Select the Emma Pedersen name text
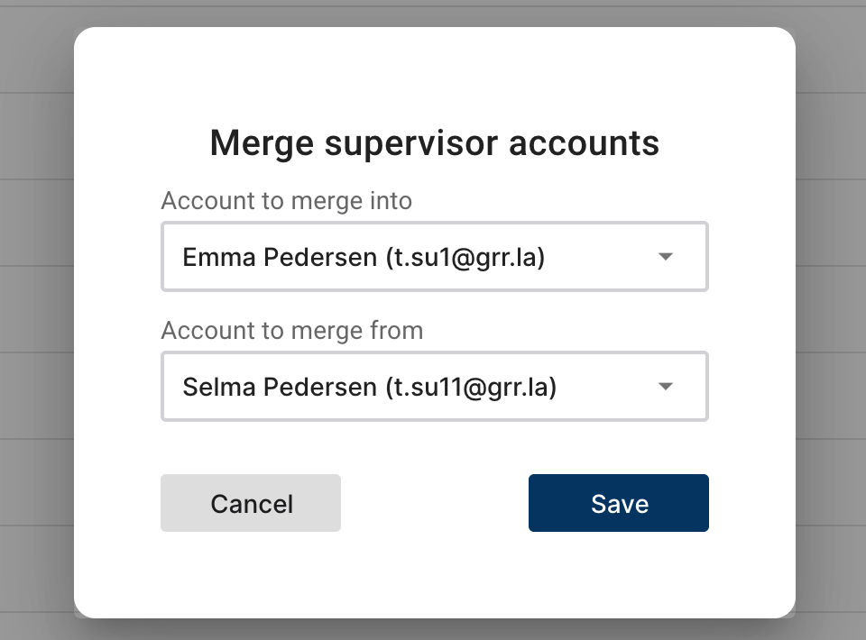Viewport: 866px width, 640px height. [279, 258]
